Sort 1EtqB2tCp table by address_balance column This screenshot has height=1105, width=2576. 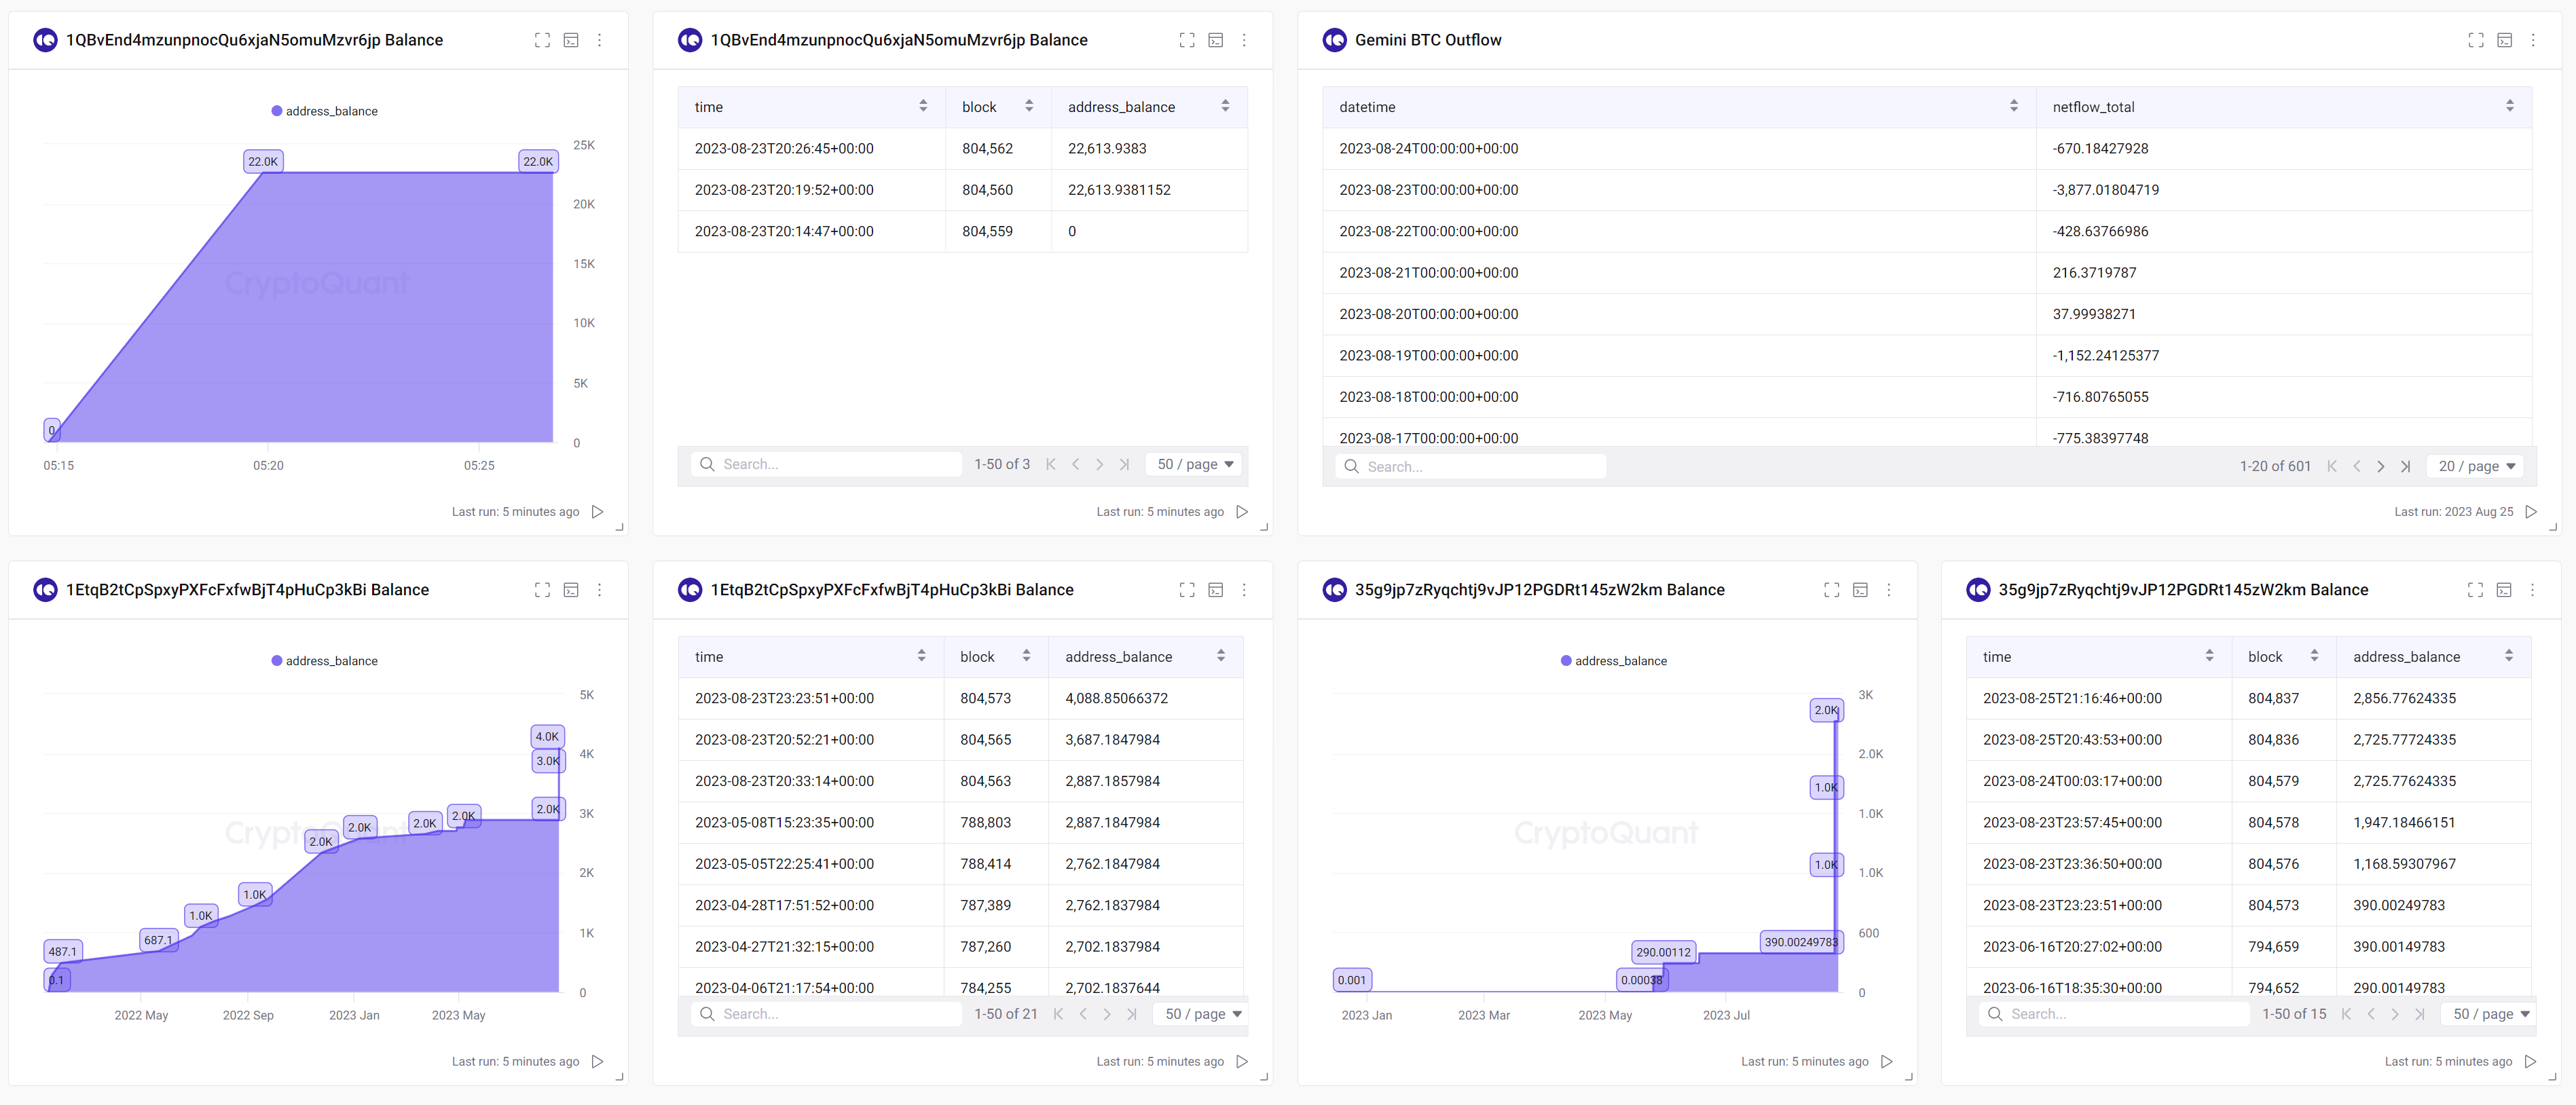pyautogui.click(x=1221, y=656)
